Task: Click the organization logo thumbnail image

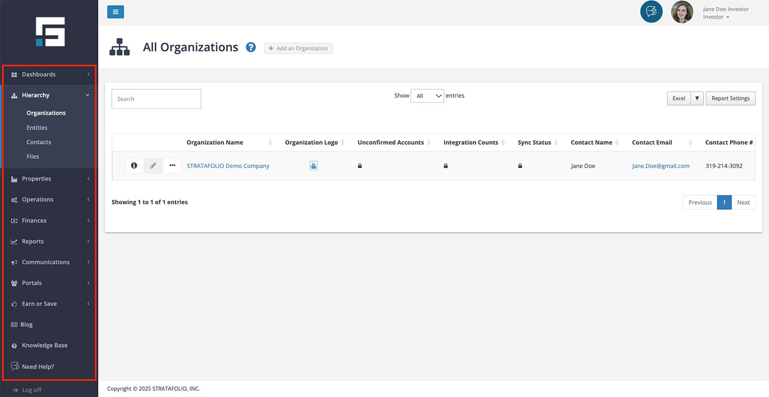Action: (313, 166)
